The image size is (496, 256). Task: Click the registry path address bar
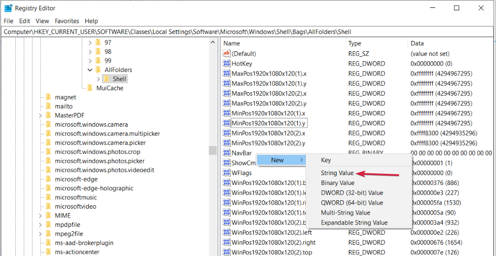pyautogui.click(x=248, y=32)
